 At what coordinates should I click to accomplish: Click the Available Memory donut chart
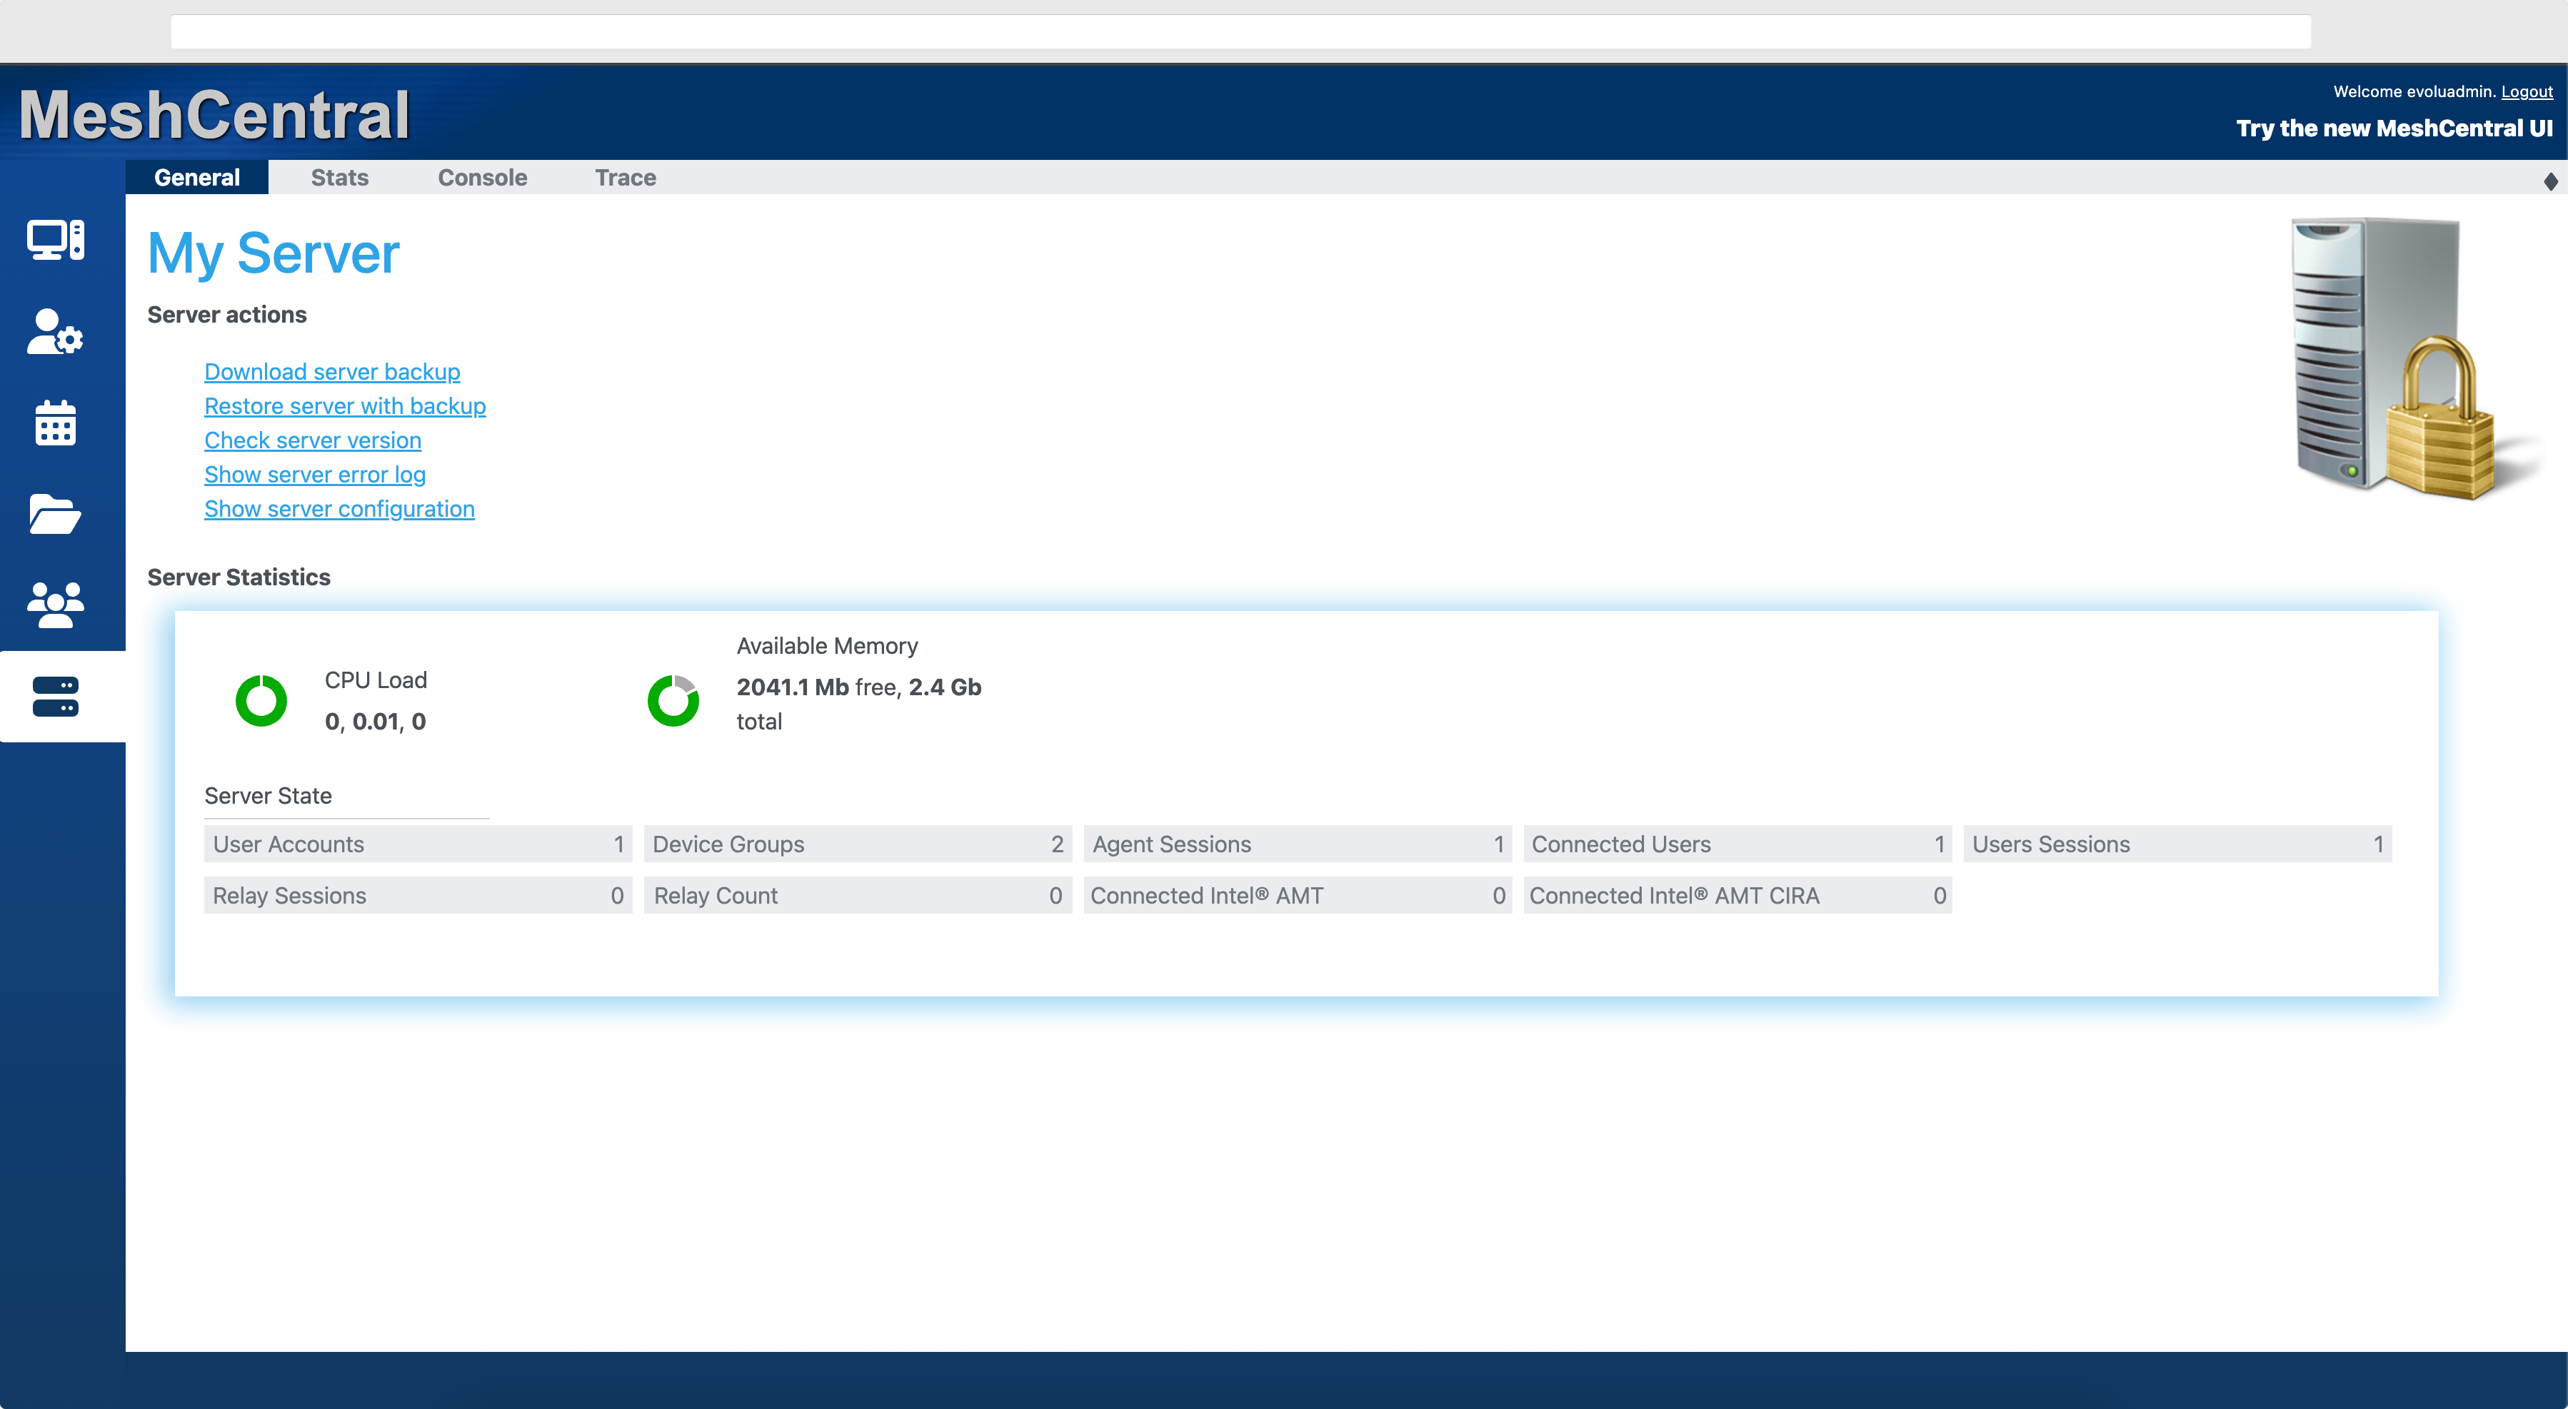click(x=674, y=700)
